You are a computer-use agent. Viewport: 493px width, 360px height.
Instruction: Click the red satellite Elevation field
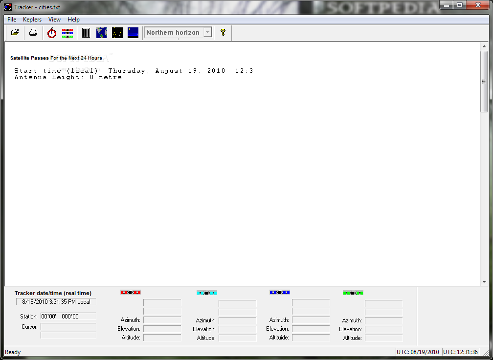(x=162, y=329)
